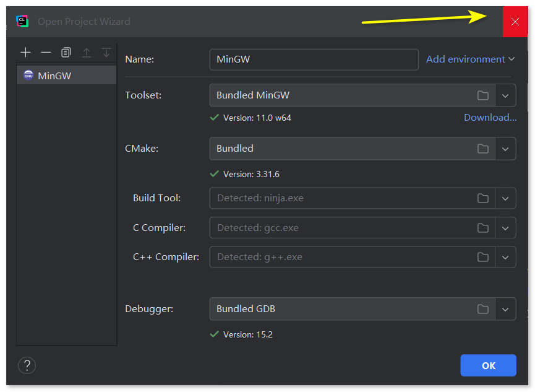Screen dimensions: 535x392
Task: Expand the Build Tool dropdown arrow
Action: point(505,198)
